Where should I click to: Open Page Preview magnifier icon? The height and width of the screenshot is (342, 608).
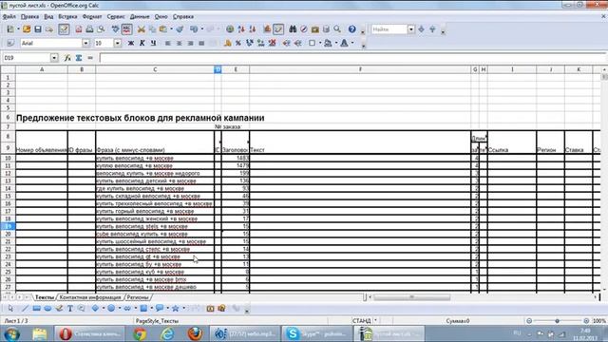pyautogui.click(x=101, y=29)
